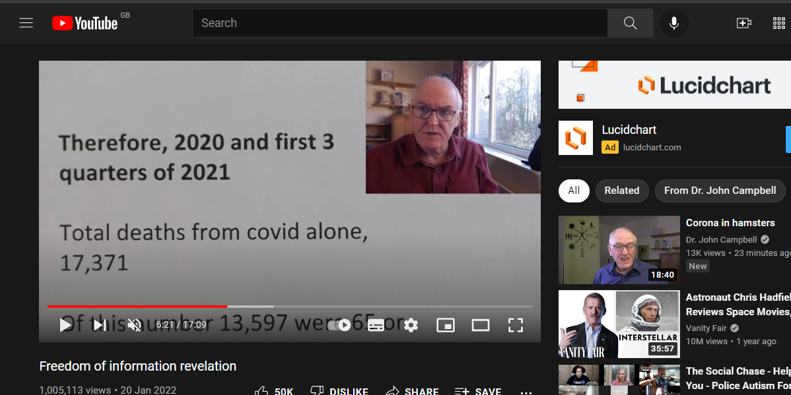Enable theater mode view

click(x=480, y=325)
